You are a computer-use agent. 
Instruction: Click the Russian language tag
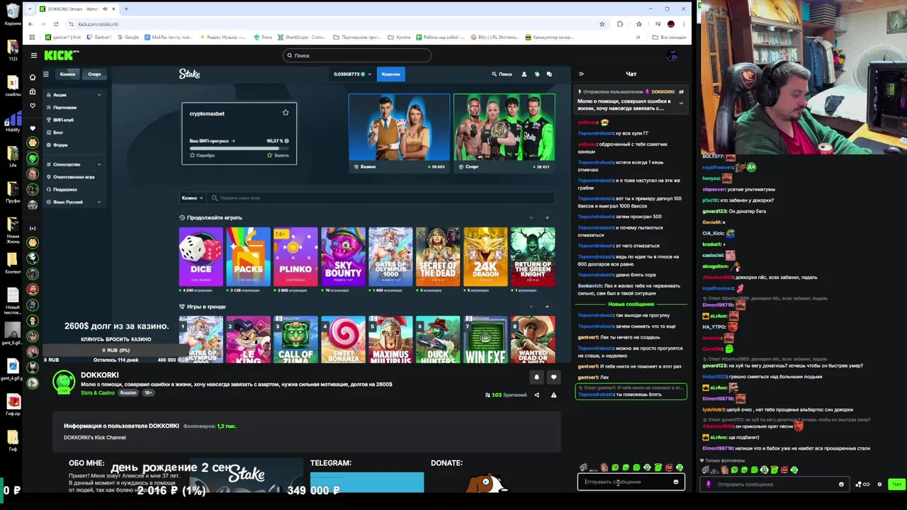[128, 392]
